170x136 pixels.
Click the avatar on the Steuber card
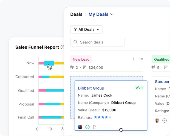tap(157, 120)
